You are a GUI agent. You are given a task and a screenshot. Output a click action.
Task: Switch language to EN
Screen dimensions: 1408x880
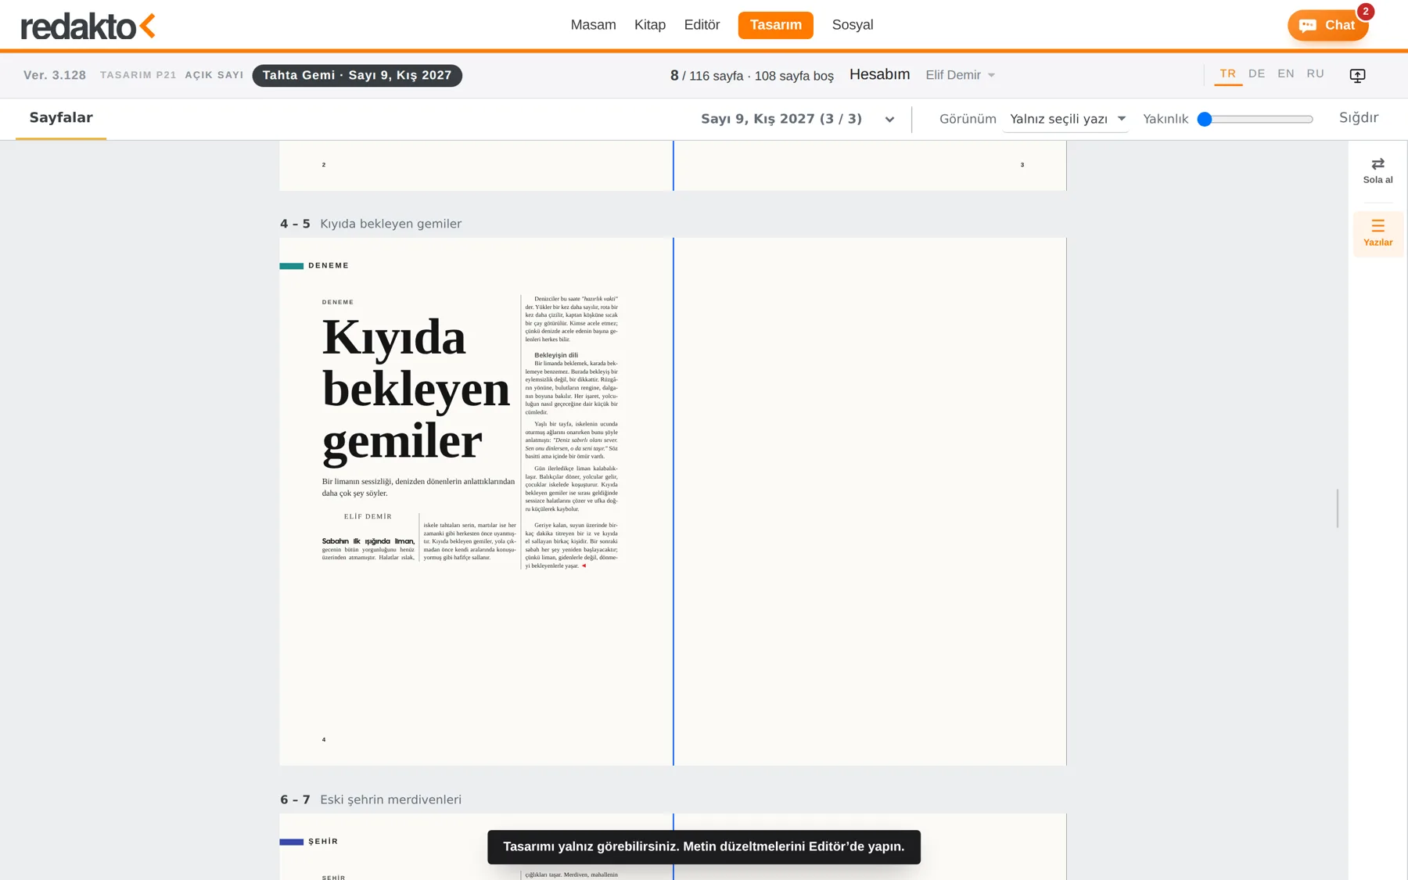click(x=1286, y=74)
